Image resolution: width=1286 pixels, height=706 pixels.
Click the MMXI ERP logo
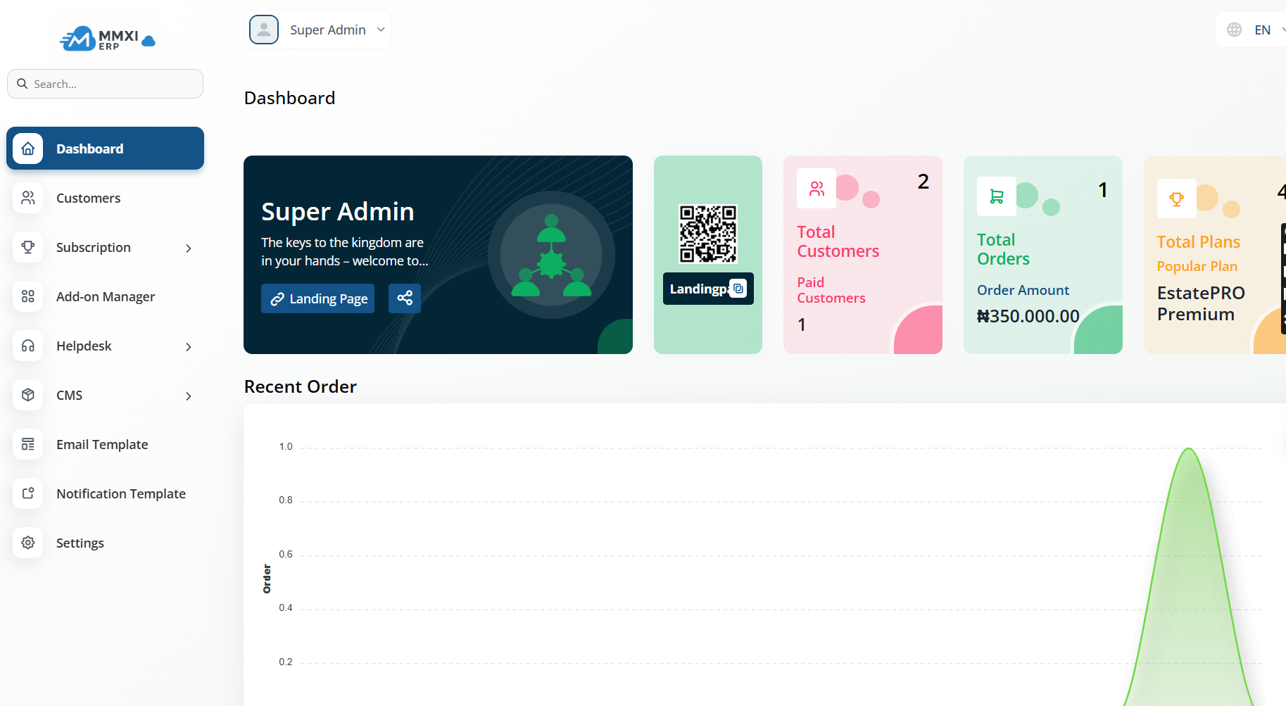click(x=106, y=39)
